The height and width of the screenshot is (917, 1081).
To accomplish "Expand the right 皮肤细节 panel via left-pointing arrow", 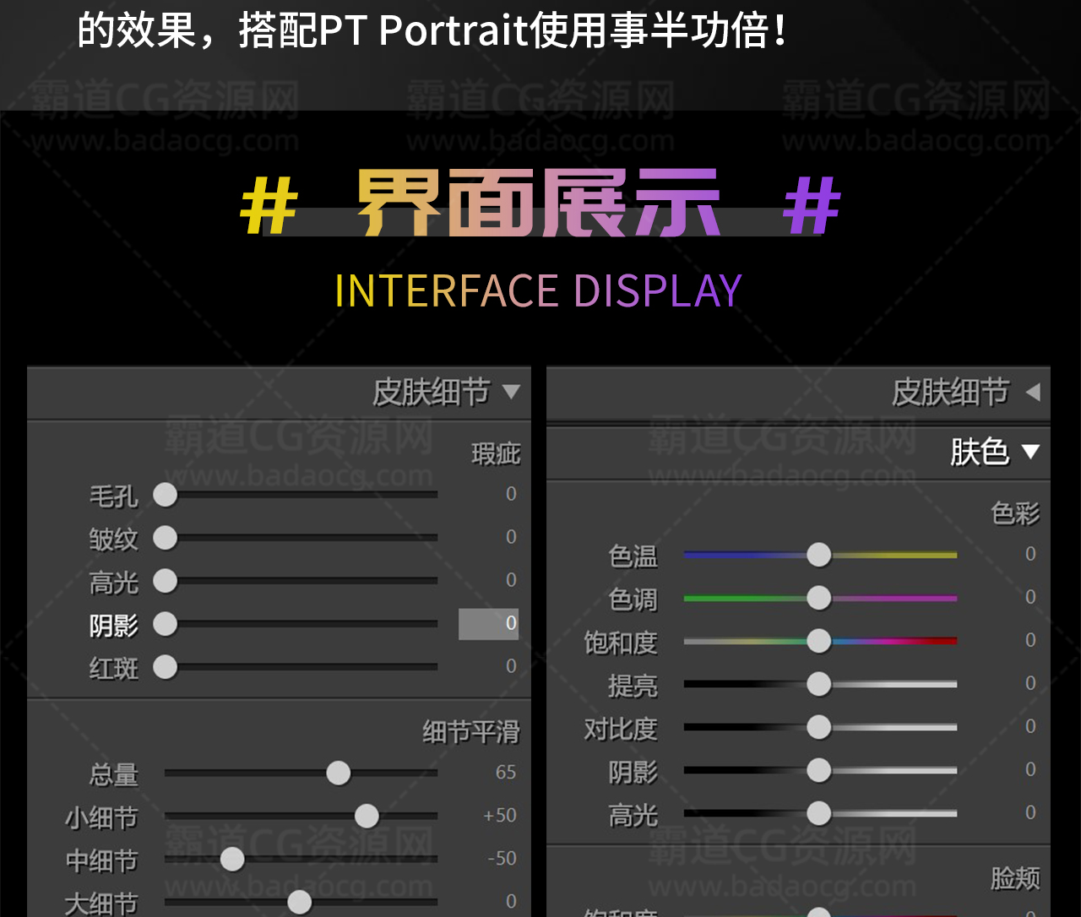I will (1032, 392).
